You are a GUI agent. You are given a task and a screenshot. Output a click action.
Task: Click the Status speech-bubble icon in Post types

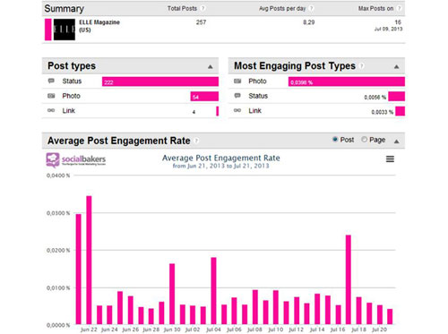(51, 81)
